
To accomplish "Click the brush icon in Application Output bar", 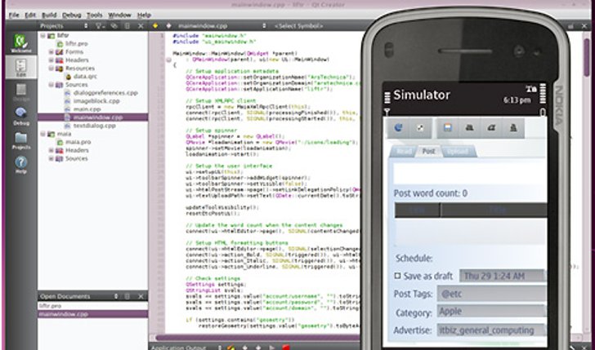I will pos(231,348).
